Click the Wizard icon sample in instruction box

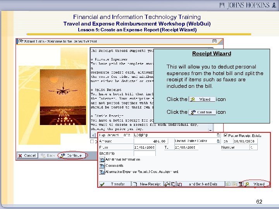click(202, 99)
